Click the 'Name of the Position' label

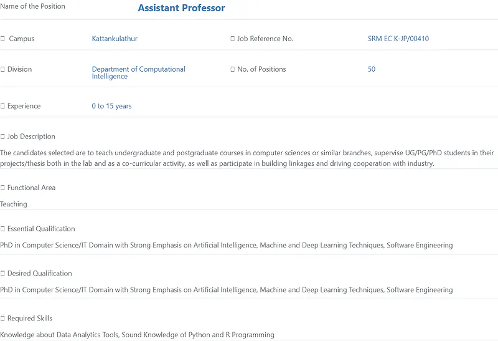click(x=32, y=6)
